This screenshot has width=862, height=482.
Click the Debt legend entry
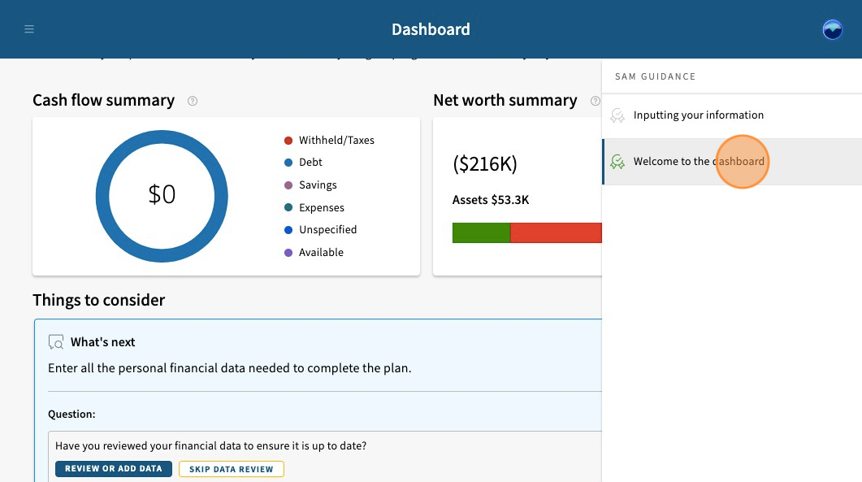(303, 163)
